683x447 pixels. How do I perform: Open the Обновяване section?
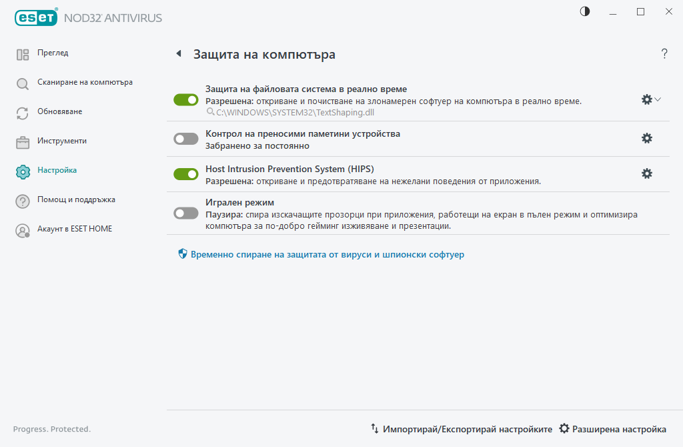point(59,112)
